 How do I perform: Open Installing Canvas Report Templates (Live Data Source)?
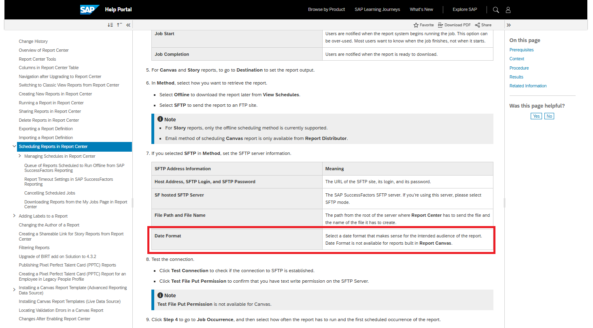coord(70,301)
